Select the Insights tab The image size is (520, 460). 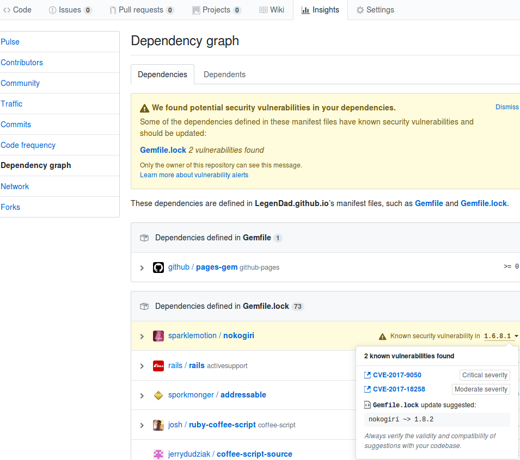coord(320,10)
